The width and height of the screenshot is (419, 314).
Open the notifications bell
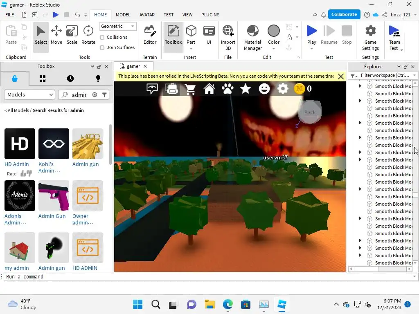324,15
